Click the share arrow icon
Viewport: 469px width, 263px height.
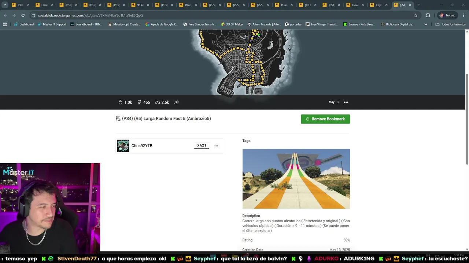[177, 102]
